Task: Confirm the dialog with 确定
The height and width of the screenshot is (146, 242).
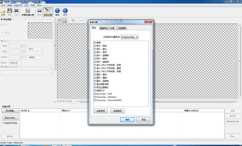Action: pos(127,120)
